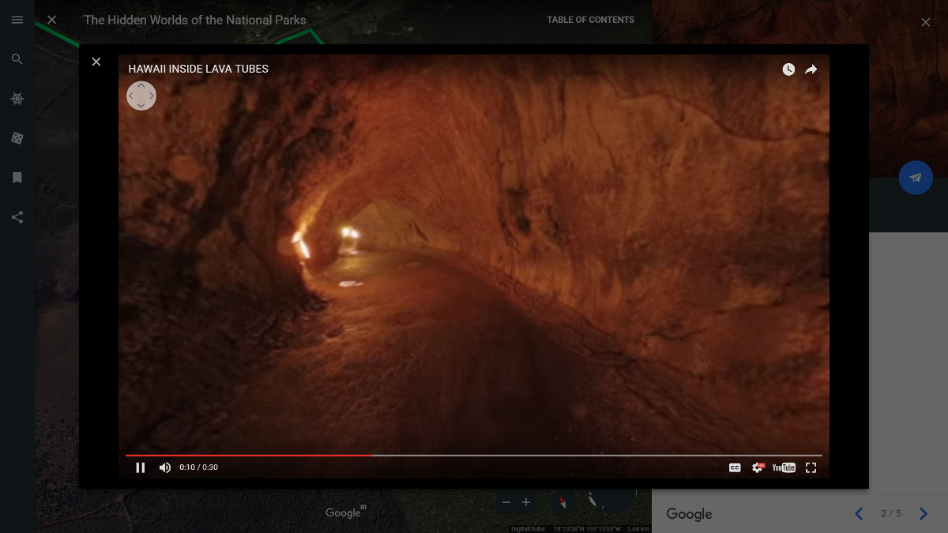948x533 pixels.
Task: Go to previous story slide
Action: pyautogui.click(x=860, y=514)
